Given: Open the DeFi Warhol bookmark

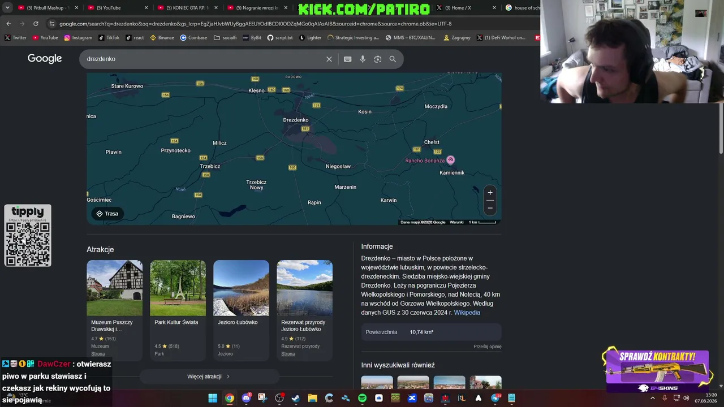Looking at the screenshot, I should [x=501, y=38].
